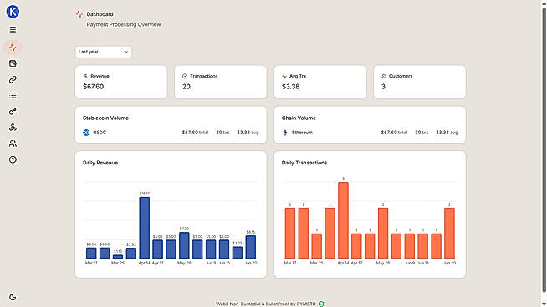The height and width of the screenshot is (307, 547).
Task: Open the hamburger menu in sidebar
Action: [13, 29]
